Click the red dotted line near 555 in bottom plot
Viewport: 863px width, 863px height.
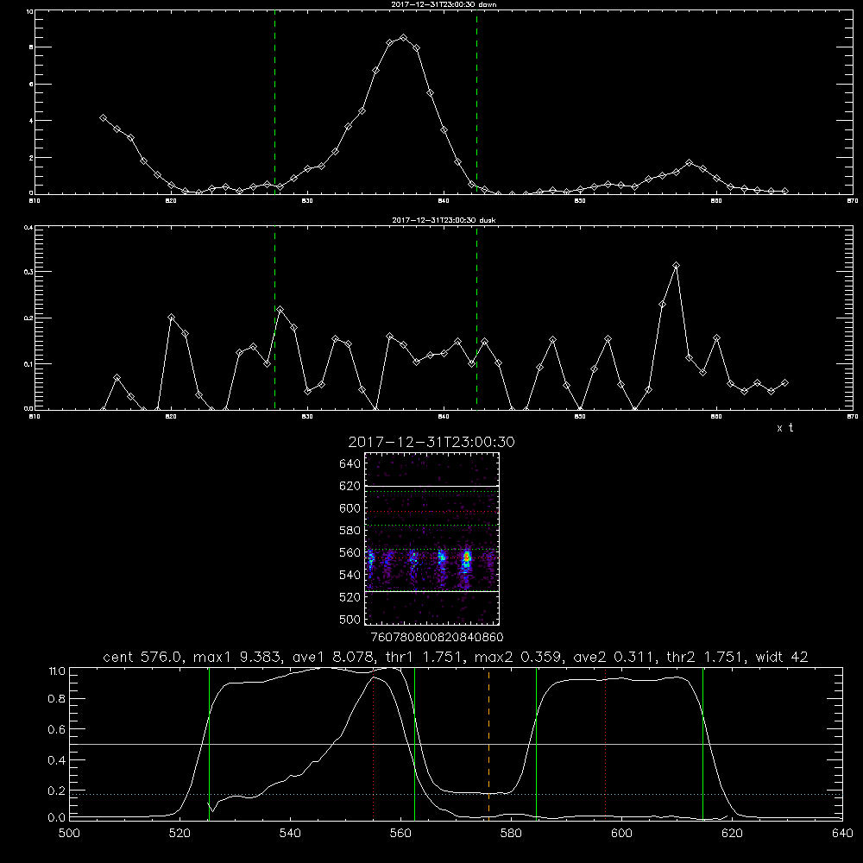373,743
